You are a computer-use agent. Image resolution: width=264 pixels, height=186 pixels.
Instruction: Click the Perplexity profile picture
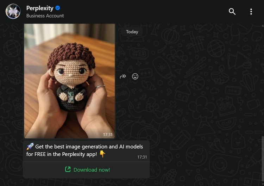(13, 12)
